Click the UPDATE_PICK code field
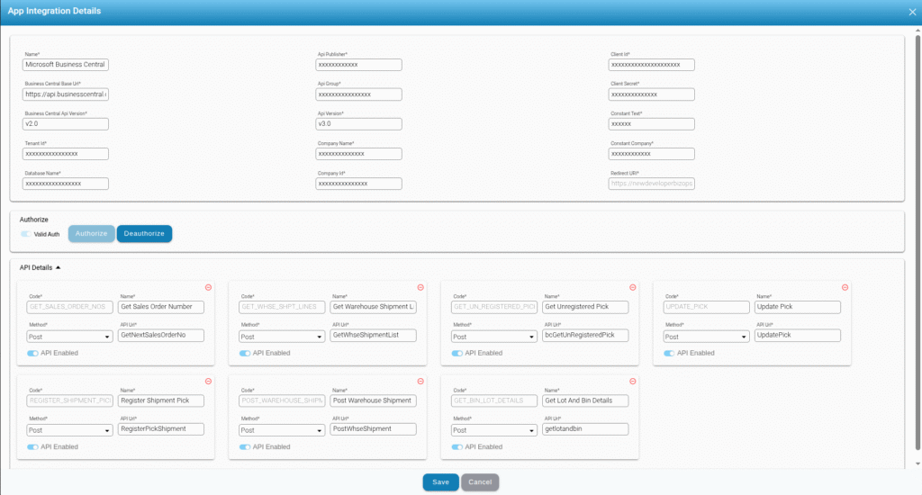 (706, 307)
